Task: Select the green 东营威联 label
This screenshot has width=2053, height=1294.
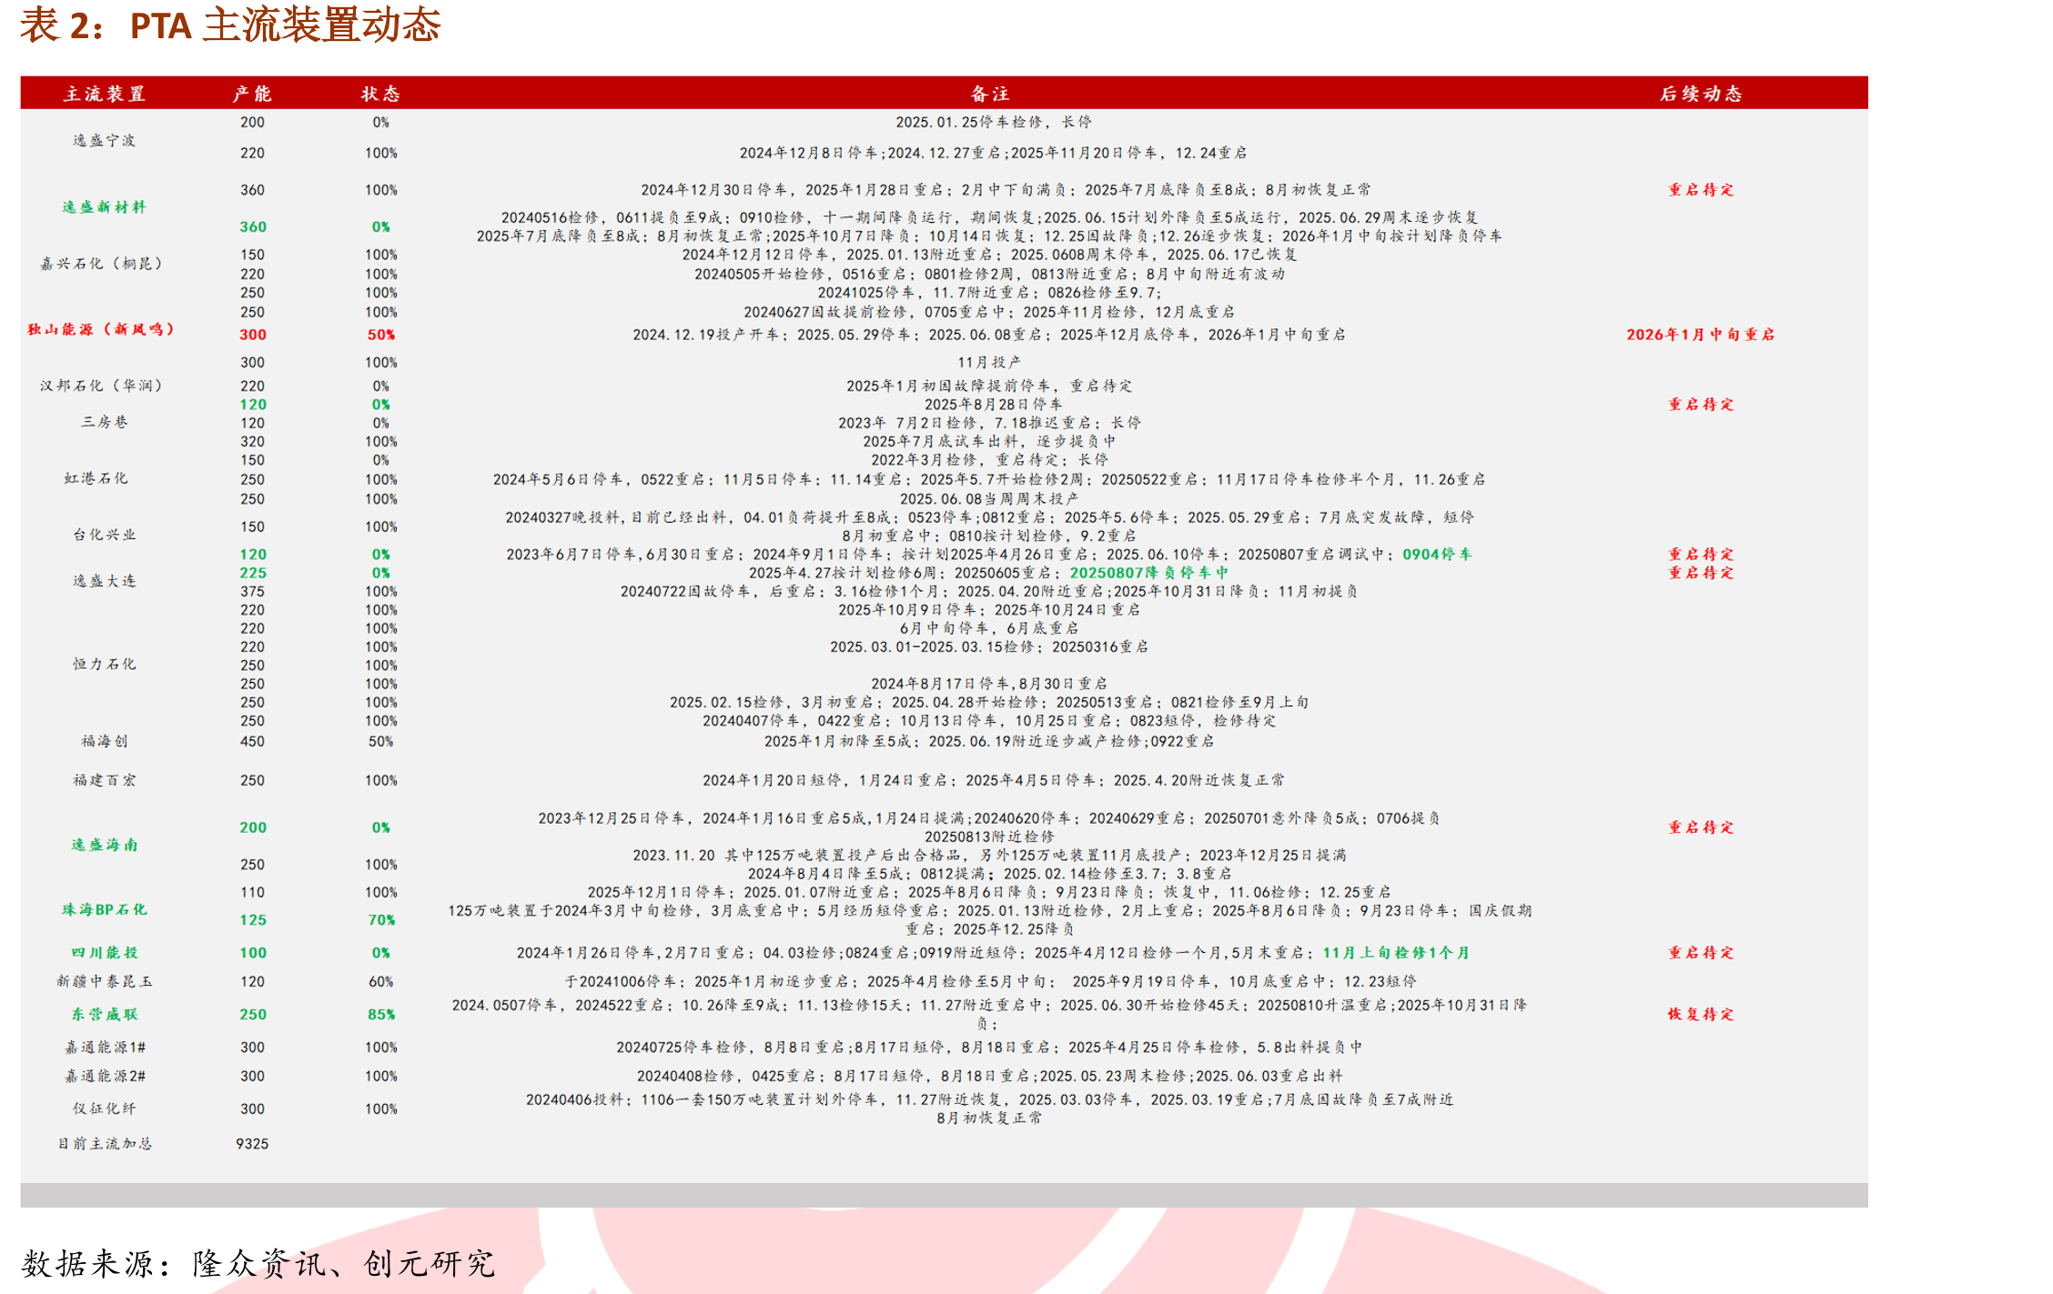Action: [105, 1014]
